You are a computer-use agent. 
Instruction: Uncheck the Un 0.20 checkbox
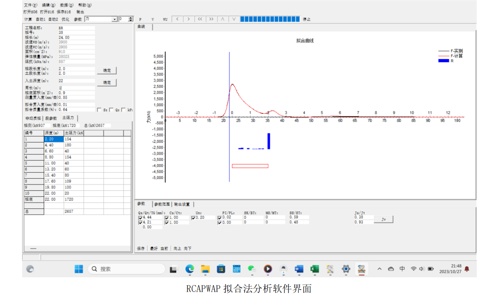click(193, 218)
